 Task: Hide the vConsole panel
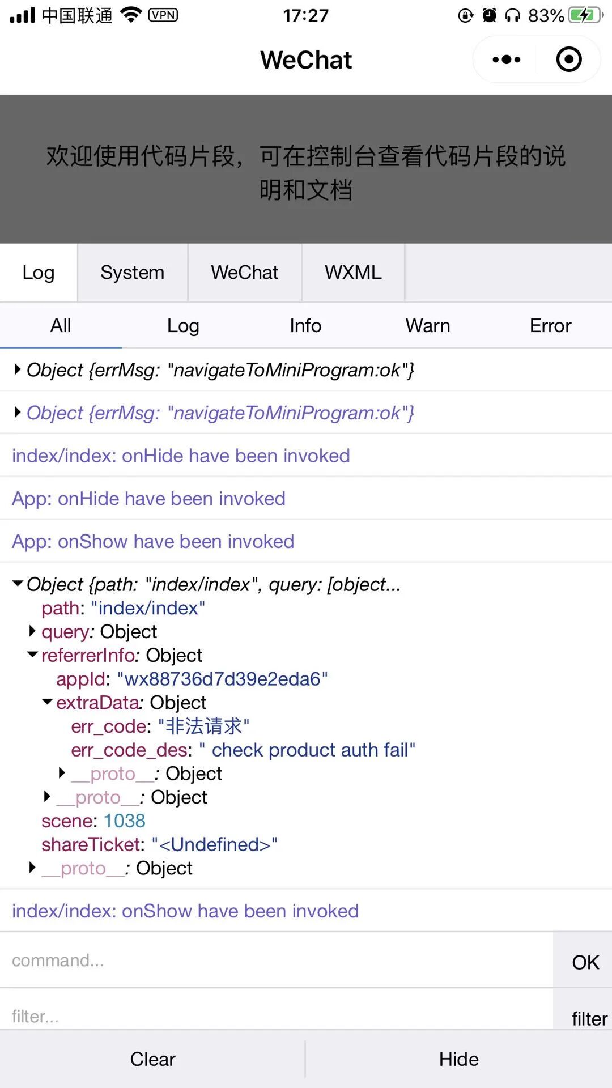459,1059
